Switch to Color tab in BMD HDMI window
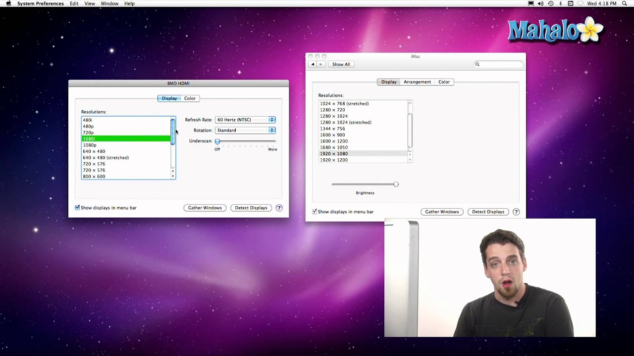The image size is (634, 356). pyautogui.click(x=190, y=98)
